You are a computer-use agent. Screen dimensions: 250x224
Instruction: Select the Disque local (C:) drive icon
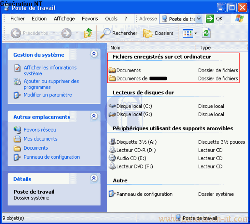112,106
